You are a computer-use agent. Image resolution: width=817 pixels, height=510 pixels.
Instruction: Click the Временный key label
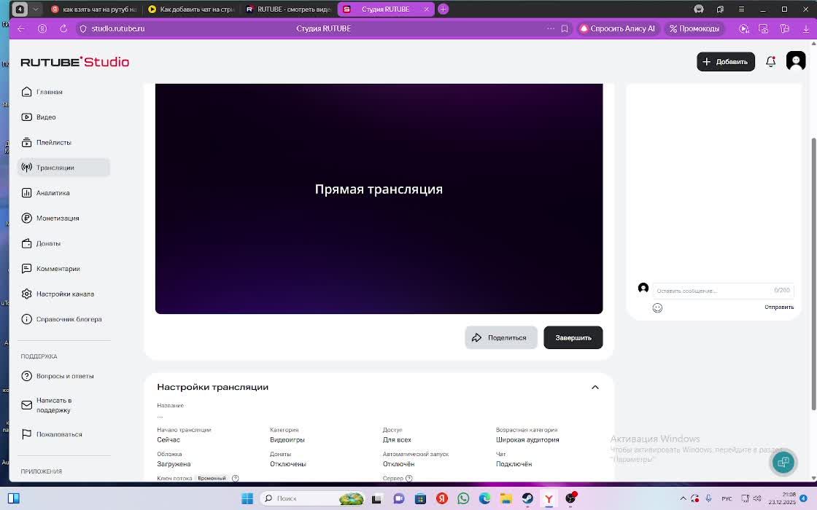(212, 478)
